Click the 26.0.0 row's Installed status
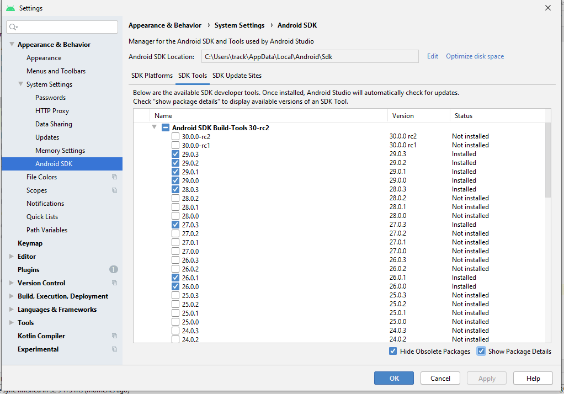The width and height of the screenshot is (564, 394). click(464, 286)
